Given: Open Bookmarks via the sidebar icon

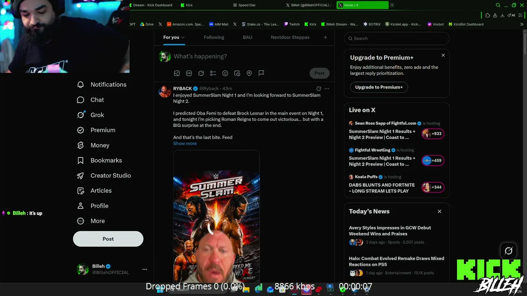Looking at the screenshot, I should 81,160.
